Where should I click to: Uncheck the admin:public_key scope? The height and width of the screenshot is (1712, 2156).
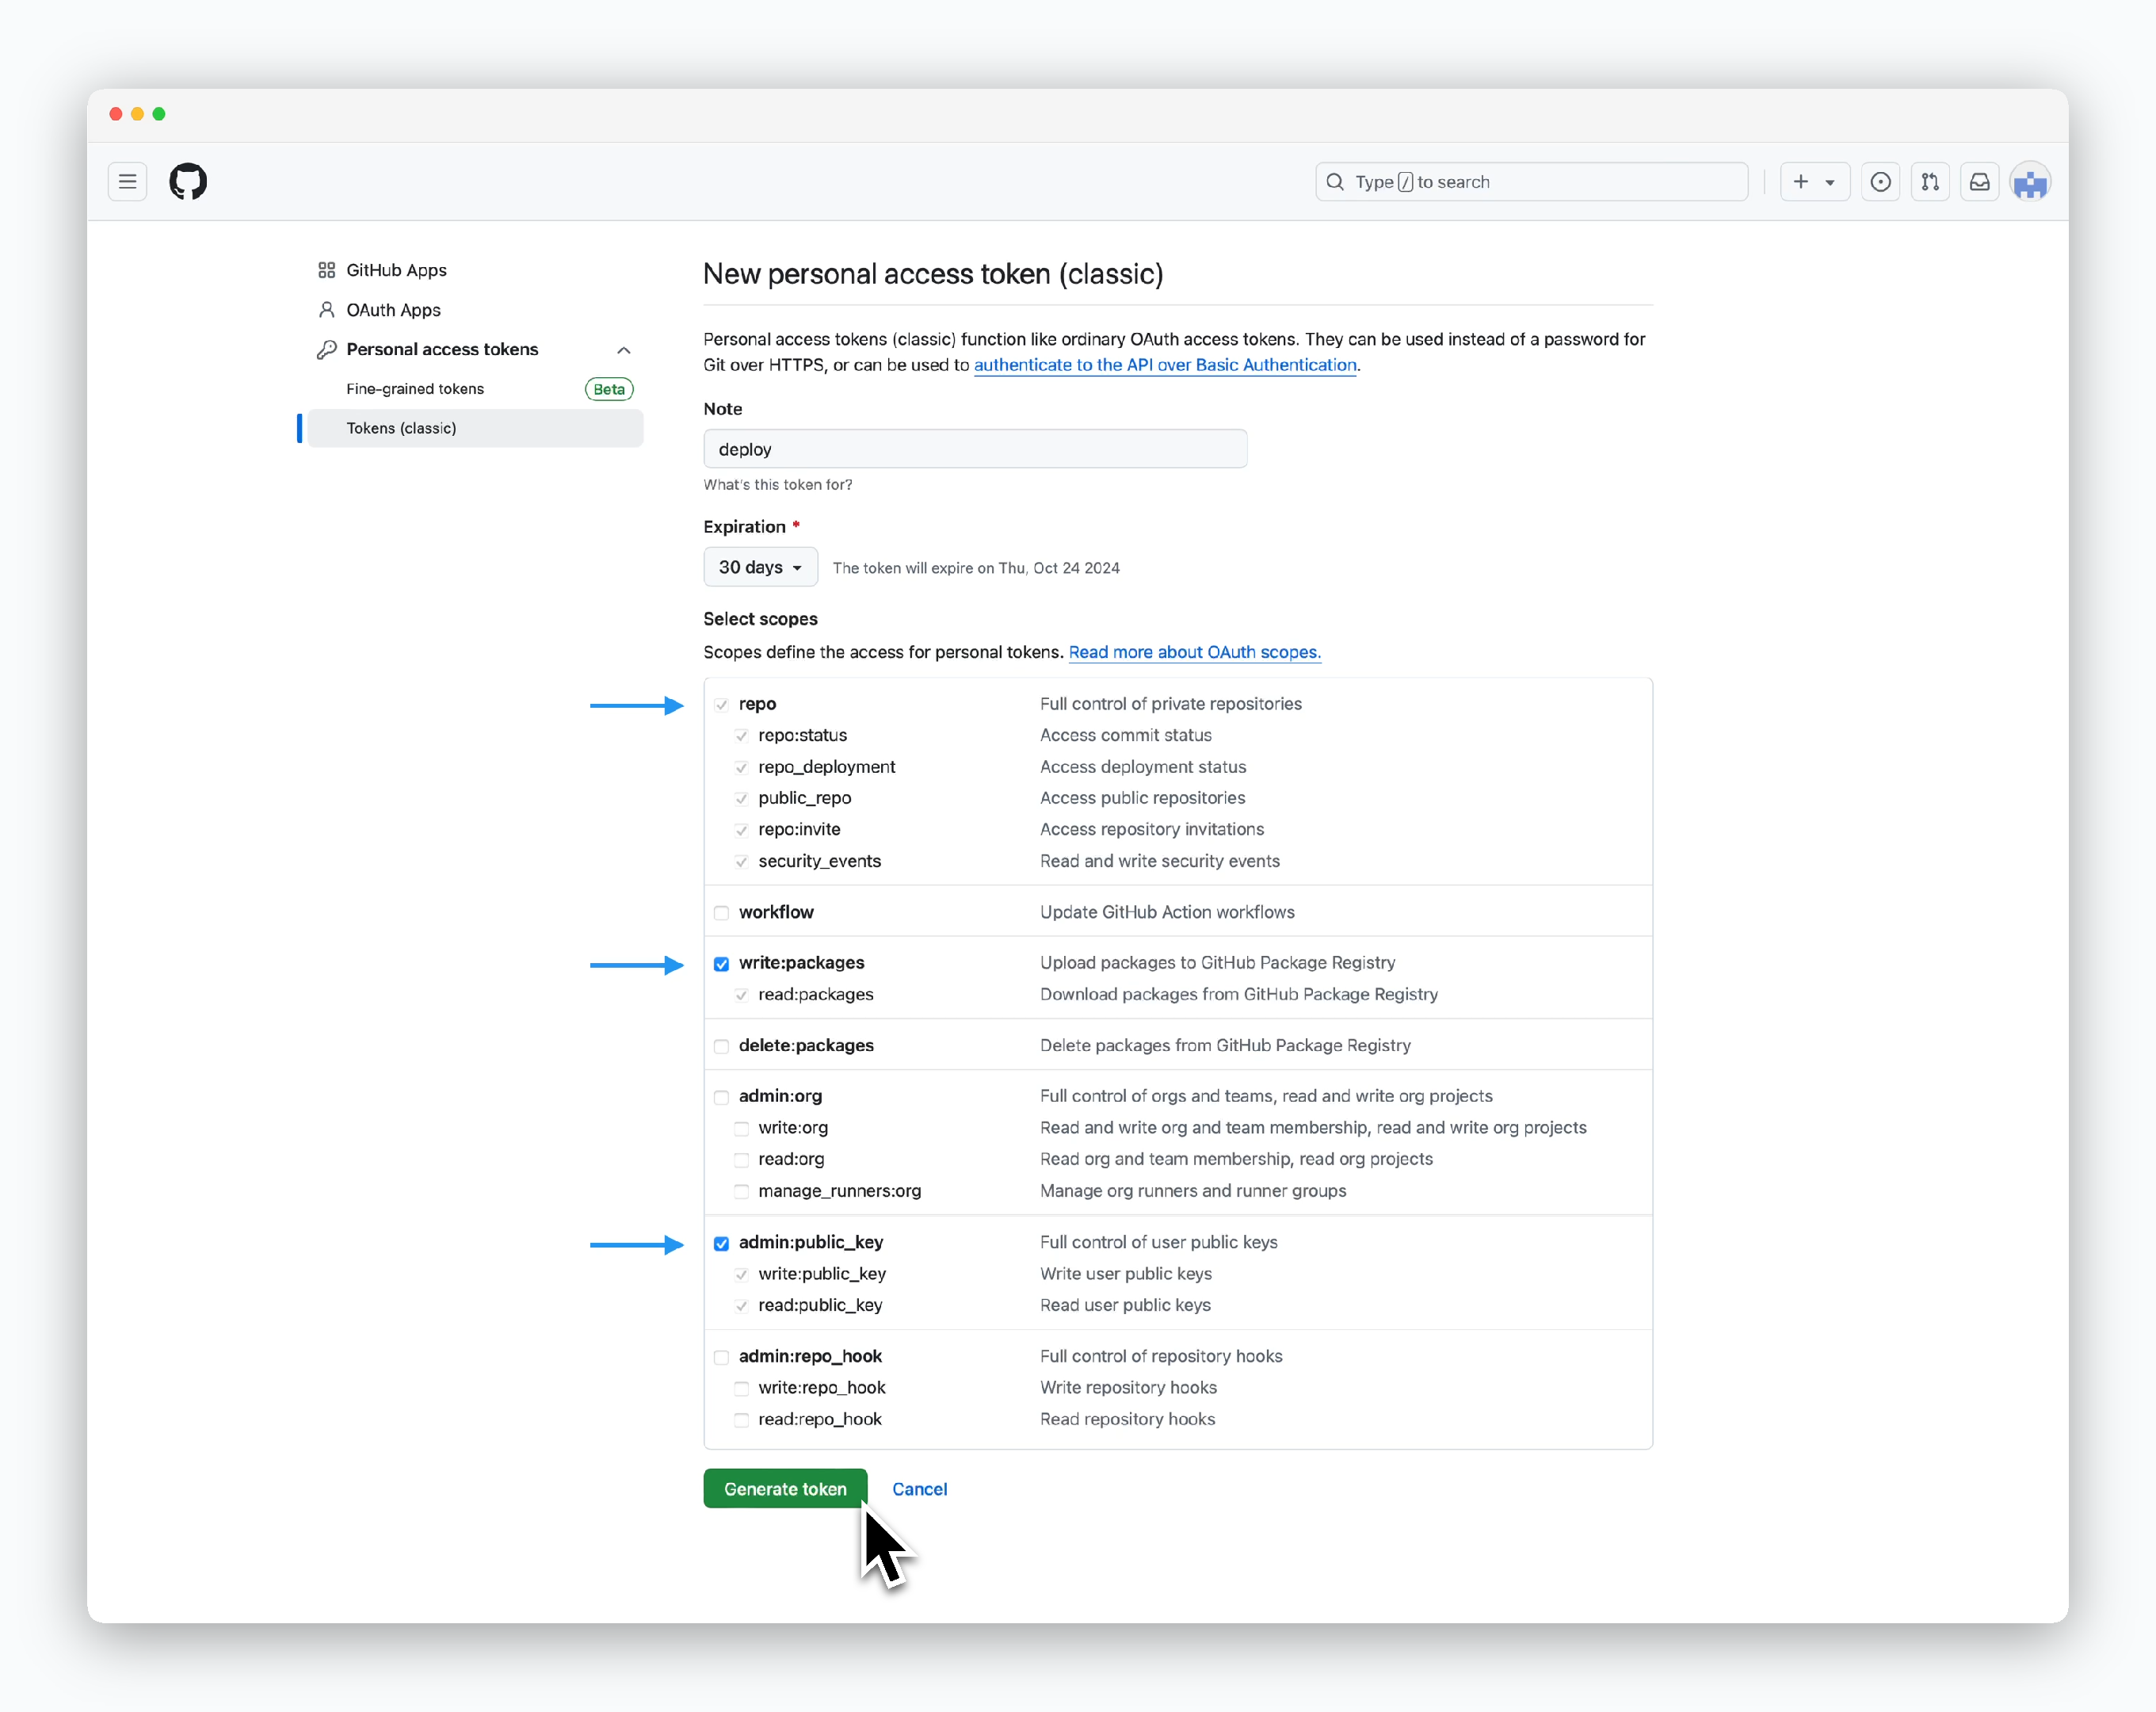click(x=721, y=1244)
